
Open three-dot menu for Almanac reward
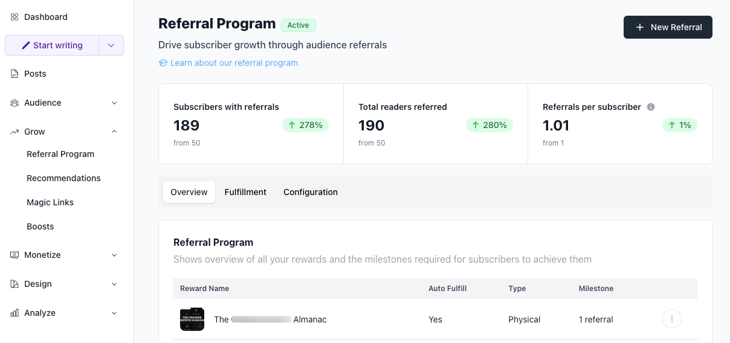pos(672,319)
